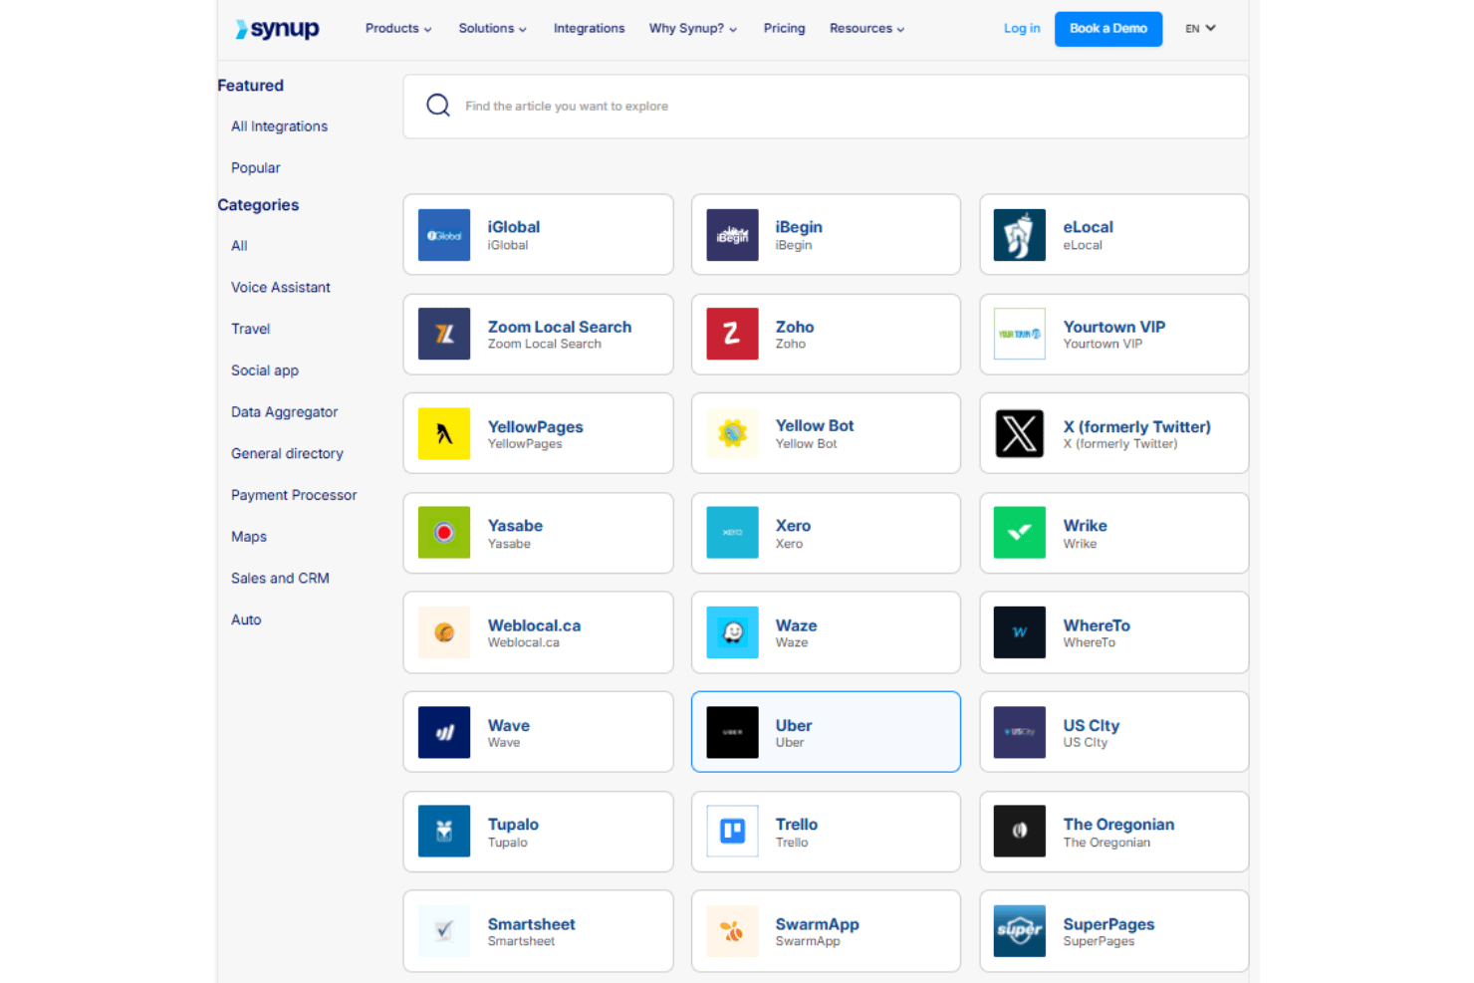Click the Weblocal.ca logo

444,632
